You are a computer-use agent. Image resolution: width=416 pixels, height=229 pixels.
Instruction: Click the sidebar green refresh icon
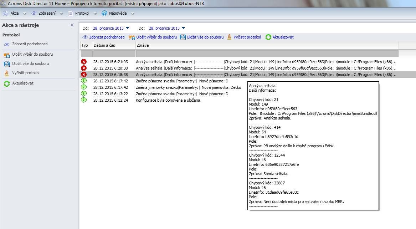[7, 84]
